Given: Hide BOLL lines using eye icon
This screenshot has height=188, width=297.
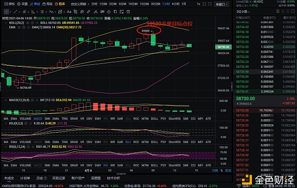Looking at the screenshot, I should 27,23.
